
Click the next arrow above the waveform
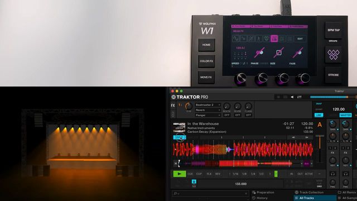[307, 137]
